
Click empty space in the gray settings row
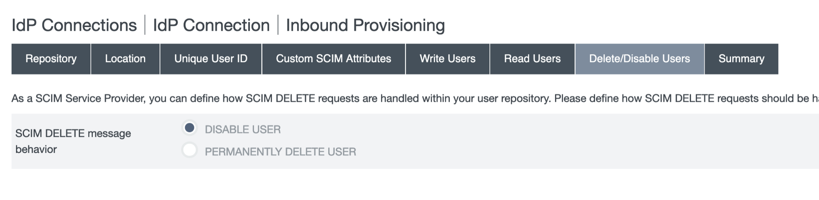[x=560, y=141]
